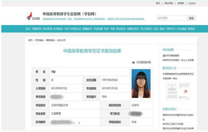Click the 政策及常识 sidebar heading

pos(169,109)
